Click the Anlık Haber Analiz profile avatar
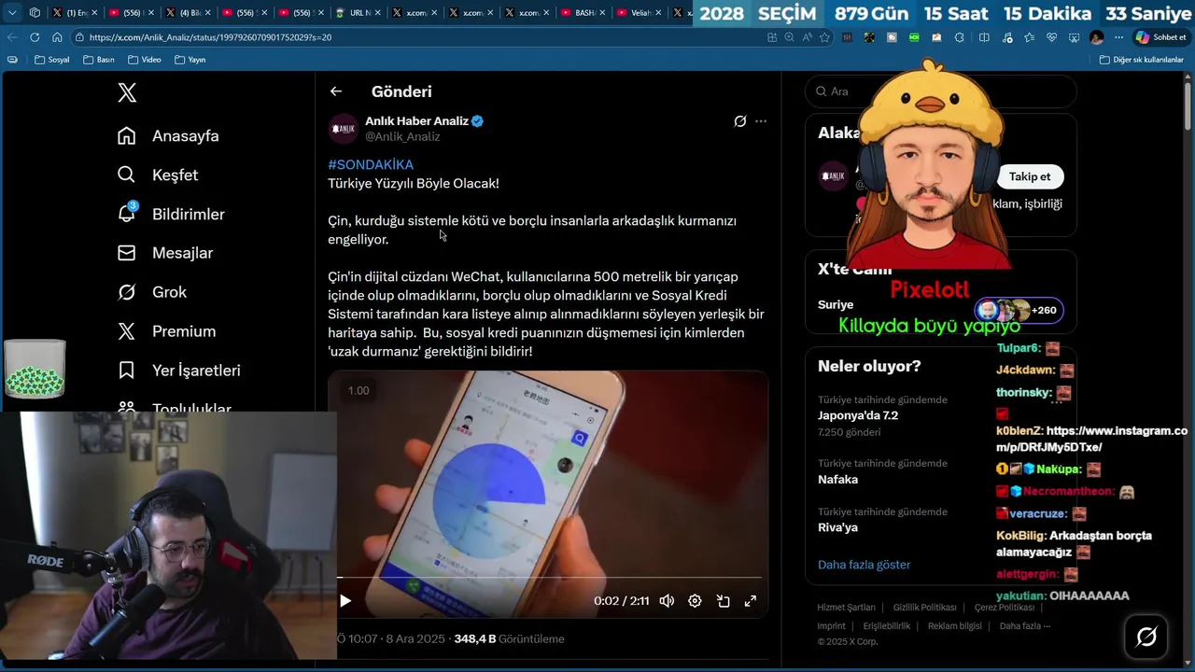 (x=344, y=129)
